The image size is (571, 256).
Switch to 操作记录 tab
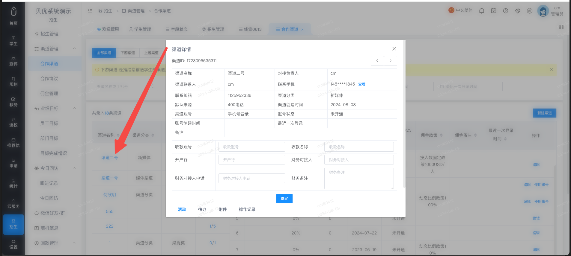coord(247,209)
